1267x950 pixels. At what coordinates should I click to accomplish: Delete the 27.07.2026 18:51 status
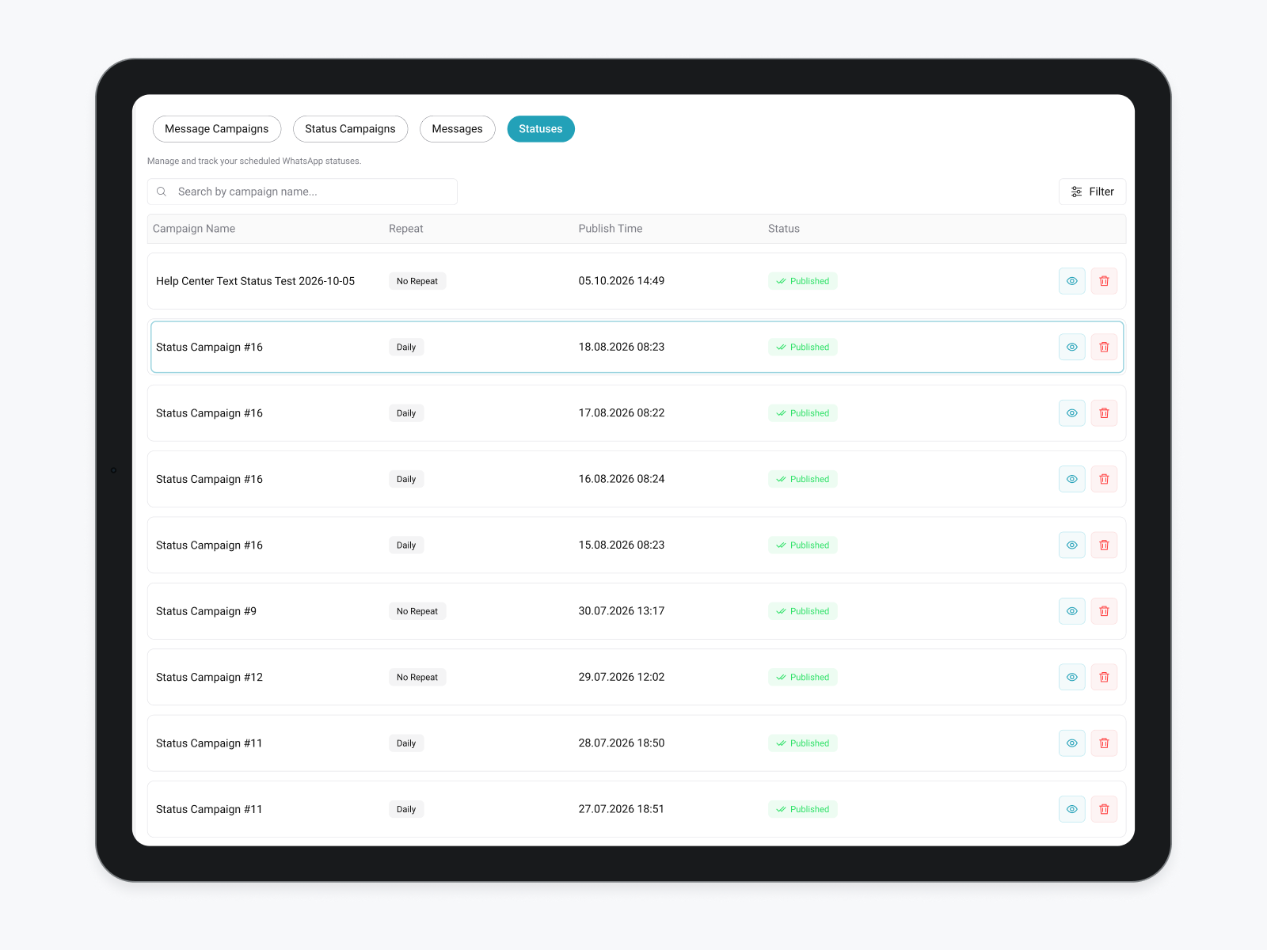pyautogui.click(x=1104, y=809)
